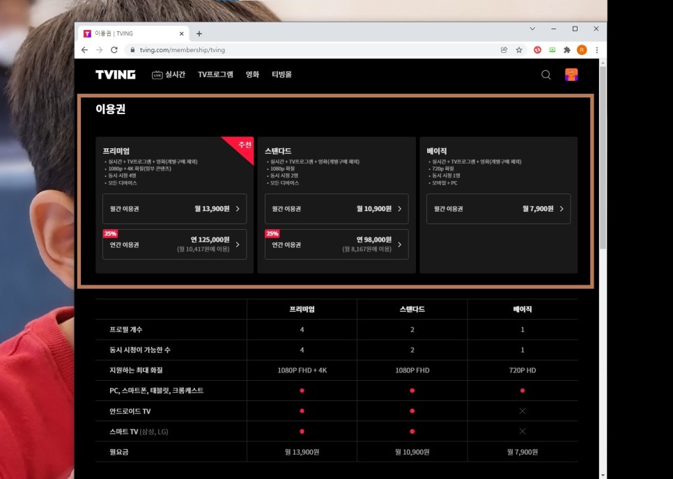The image size is (673, 479).
Task: Reload the page
Action: (x=114, y=49)
